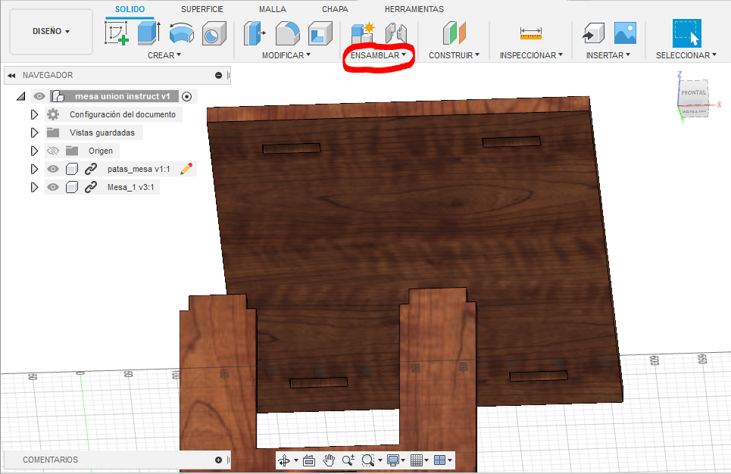
Task: Click the Zoom magnifier icon
Action: (x=348, y=460)
